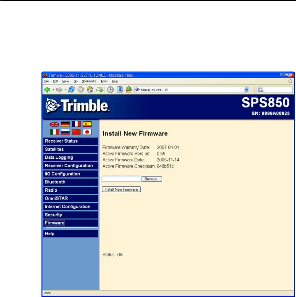Open the Bluetooth settings page
This screenshot has height=297, width=296.
[71, 182]
